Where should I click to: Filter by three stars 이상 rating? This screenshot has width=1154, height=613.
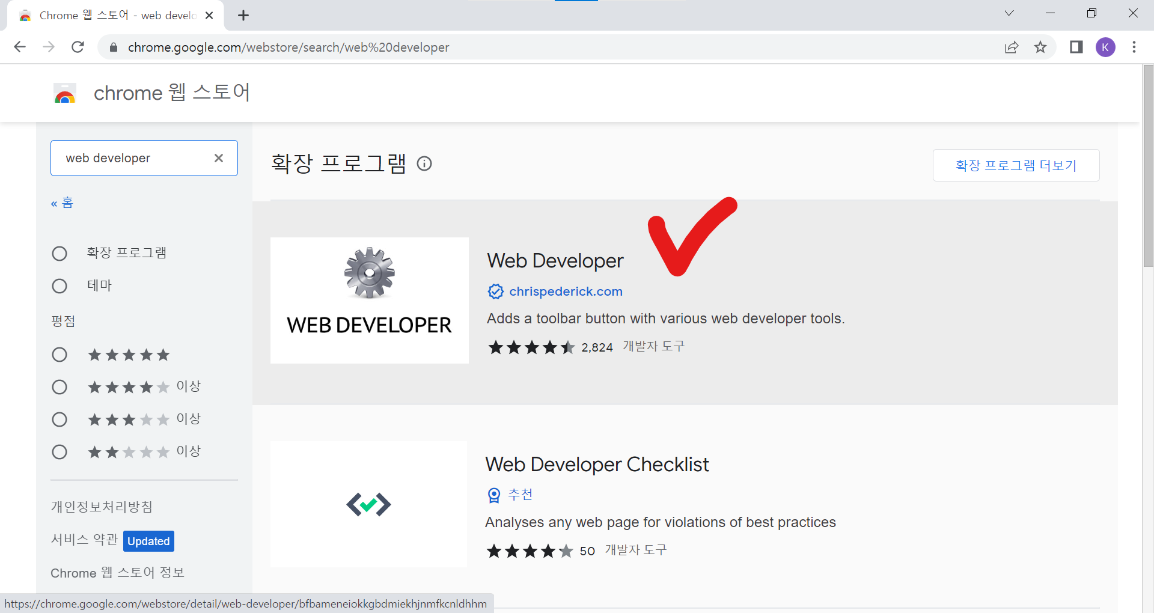[x=60, y=419]
